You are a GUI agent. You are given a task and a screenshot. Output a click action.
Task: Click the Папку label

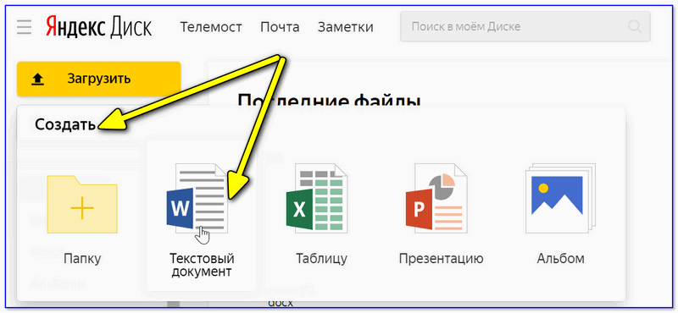pyautogui.click(x=82, y=259)
